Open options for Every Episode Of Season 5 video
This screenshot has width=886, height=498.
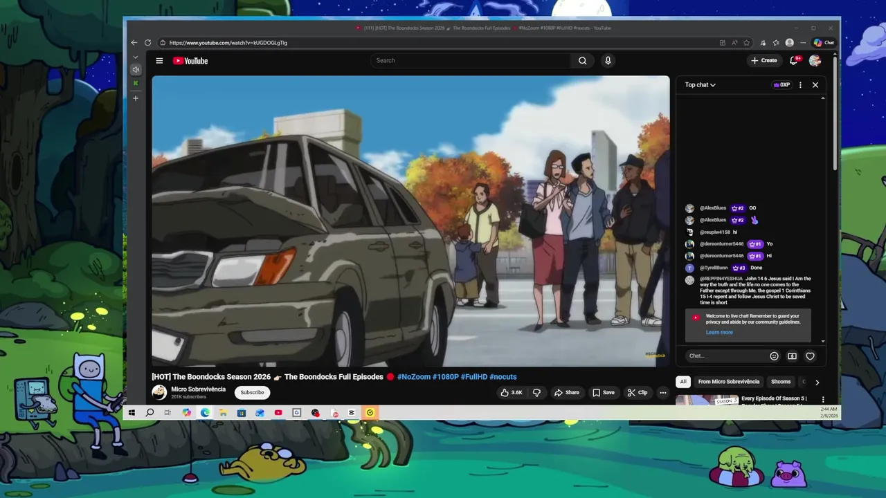coord(823,400)
